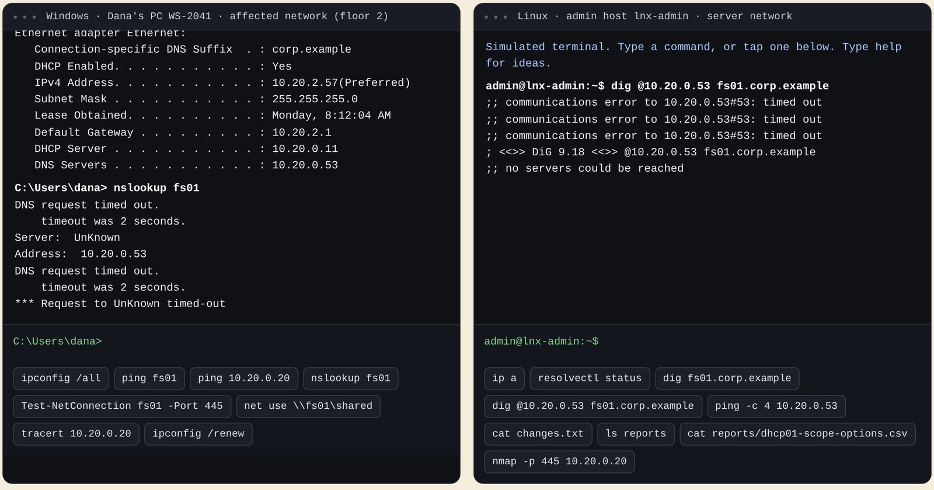Run the 'ls reports' command chip
This screenshot has height=490, width=934.
pyautogui.click(x=636, y=433)
